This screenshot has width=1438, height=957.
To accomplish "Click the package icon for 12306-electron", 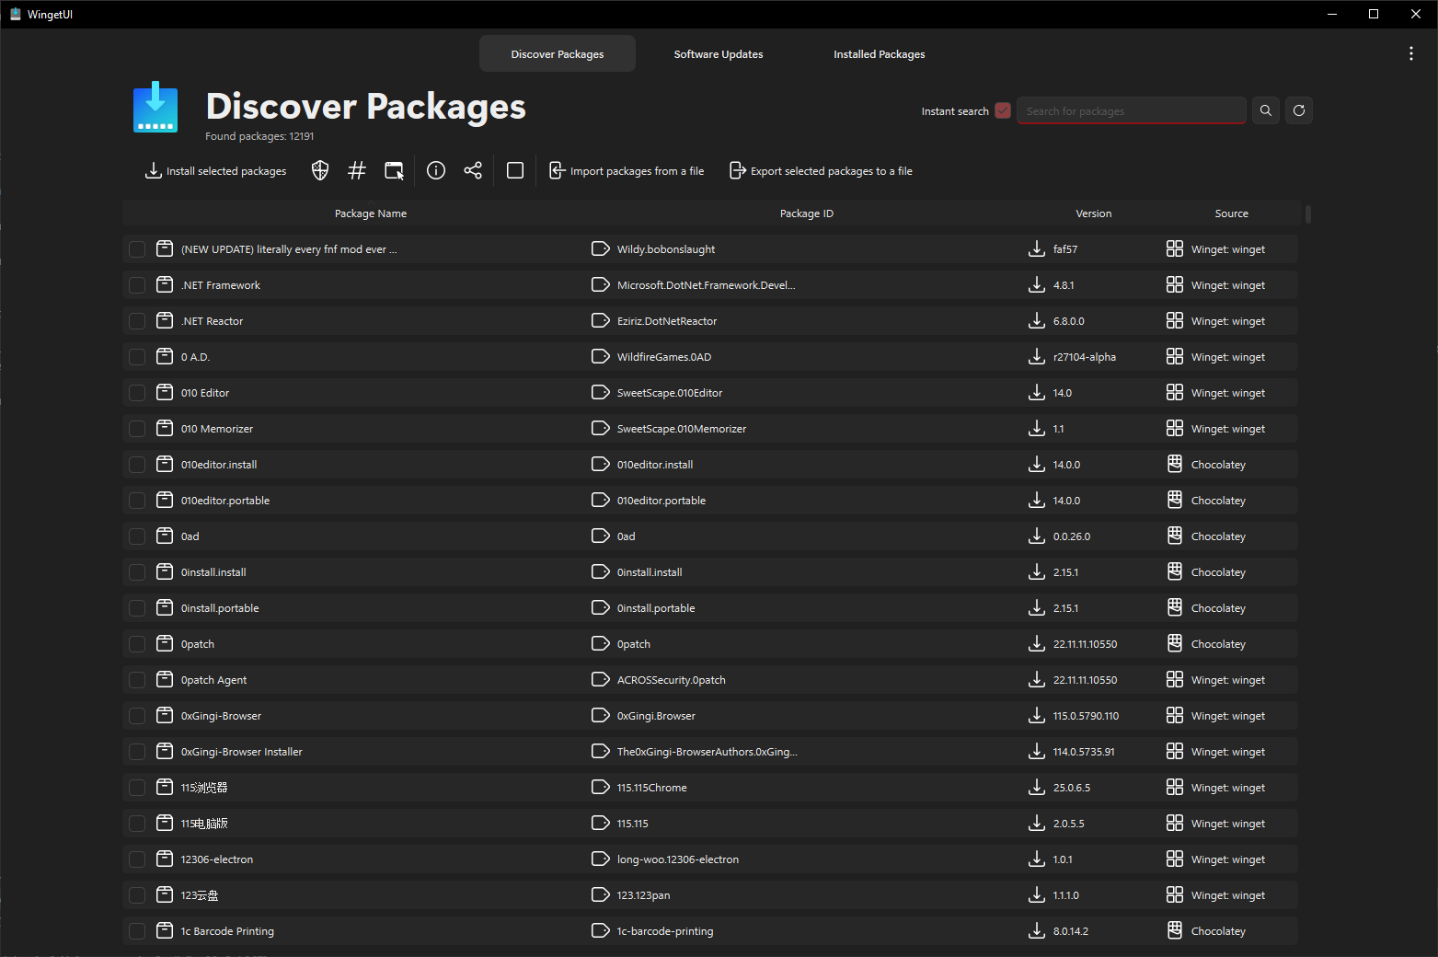I will (x=165, y=859).
